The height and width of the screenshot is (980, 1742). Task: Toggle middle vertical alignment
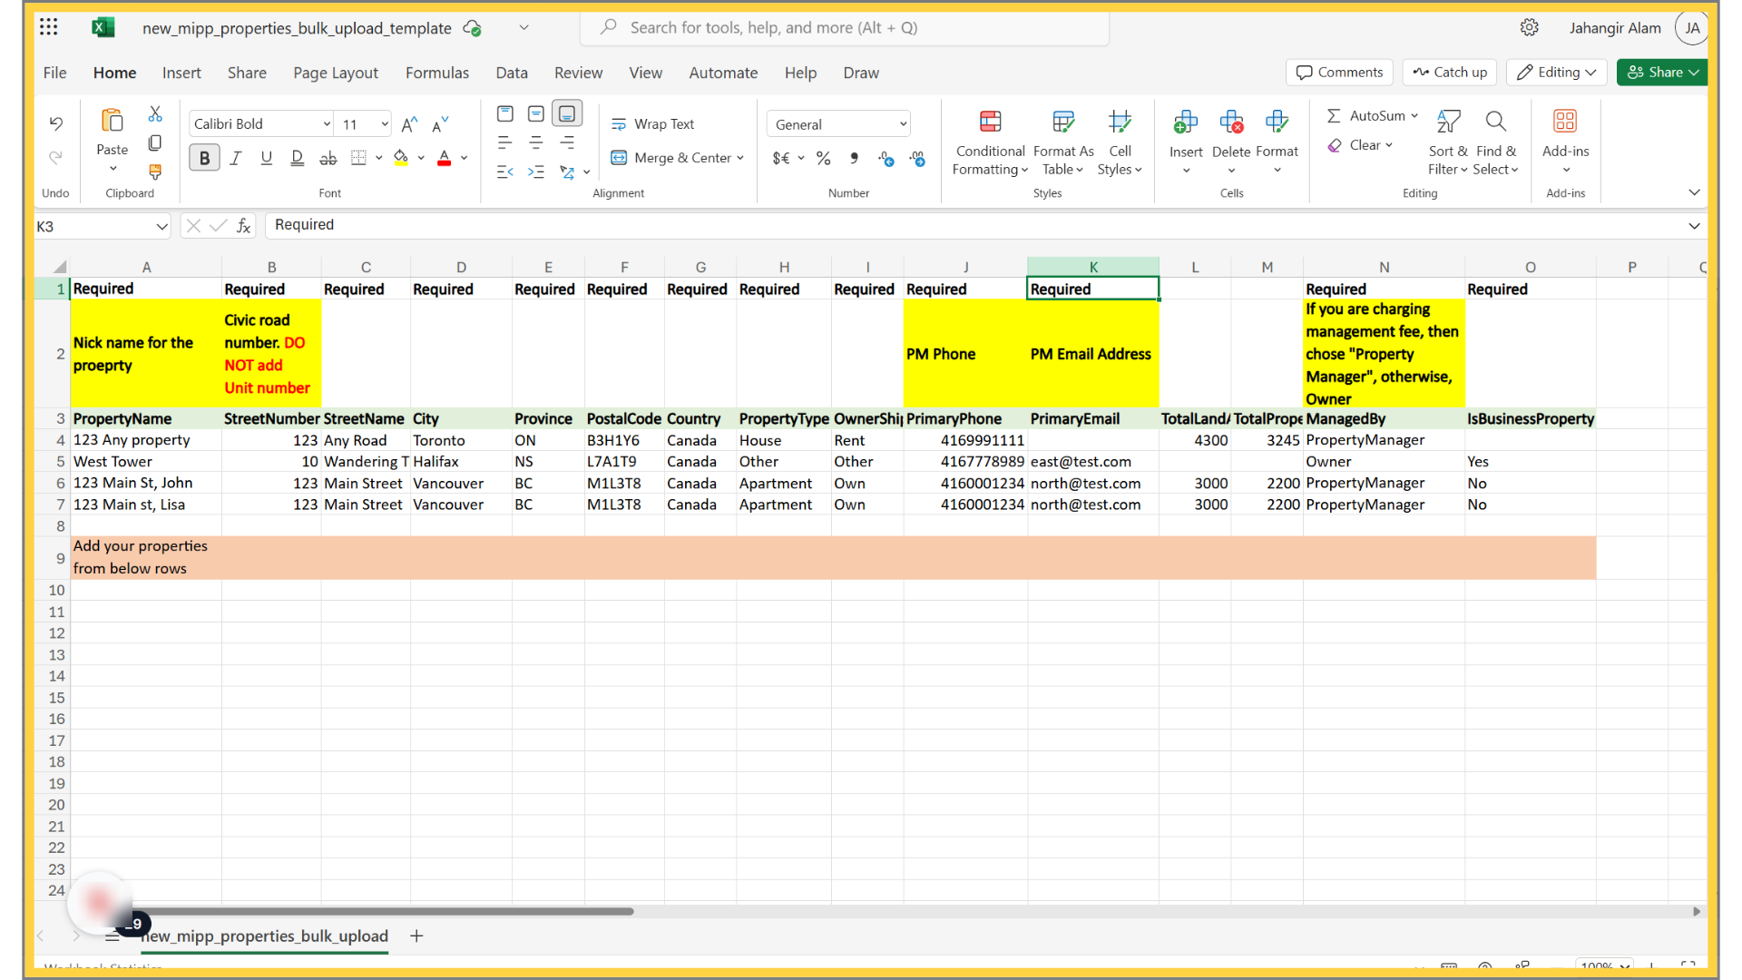tap(536, 113)
